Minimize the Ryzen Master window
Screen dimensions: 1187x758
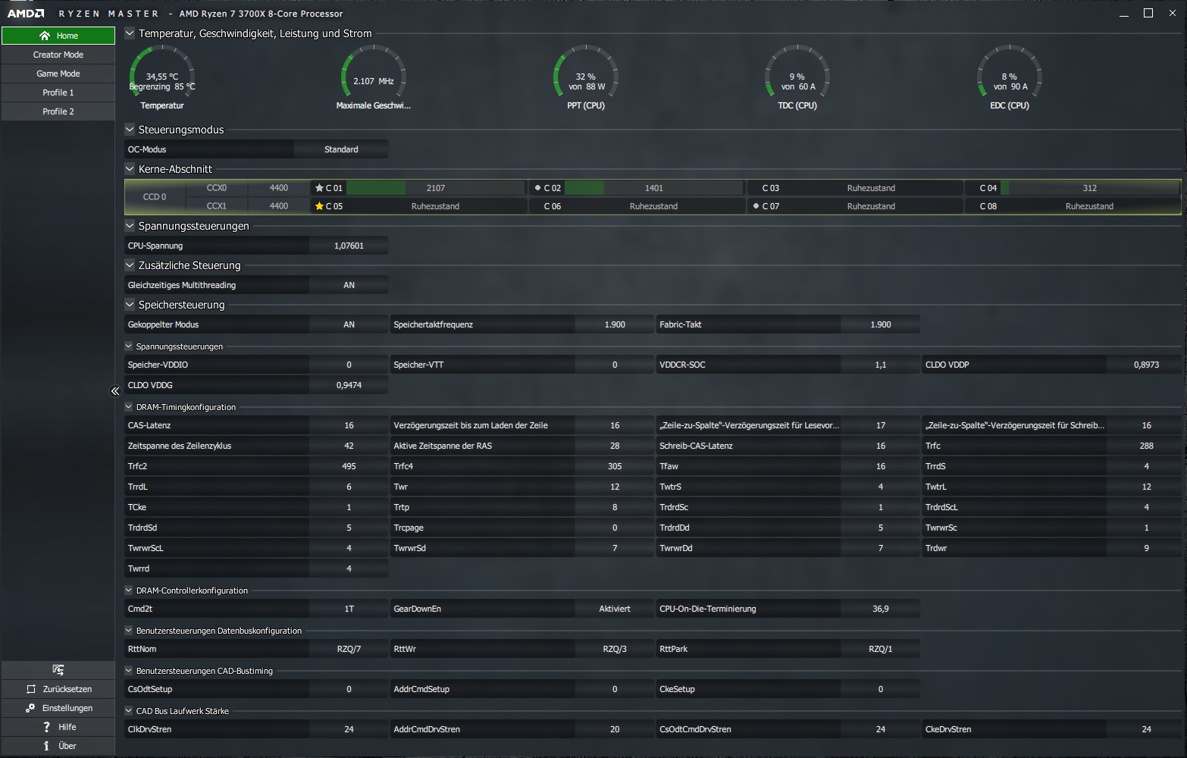tap(1123, 14)
